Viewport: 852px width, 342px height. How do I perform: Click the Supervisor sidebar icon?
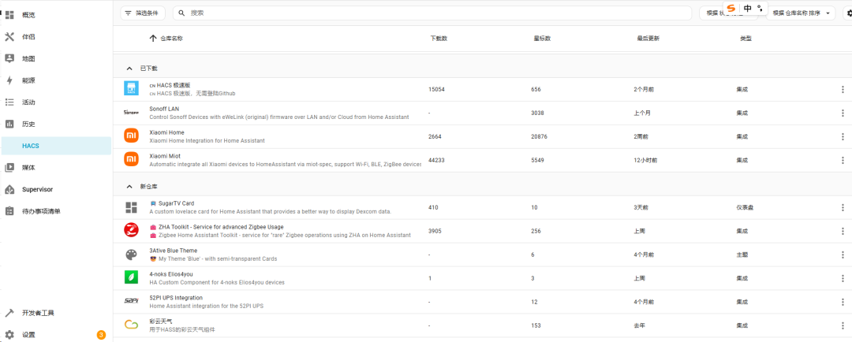pos(9,189)
